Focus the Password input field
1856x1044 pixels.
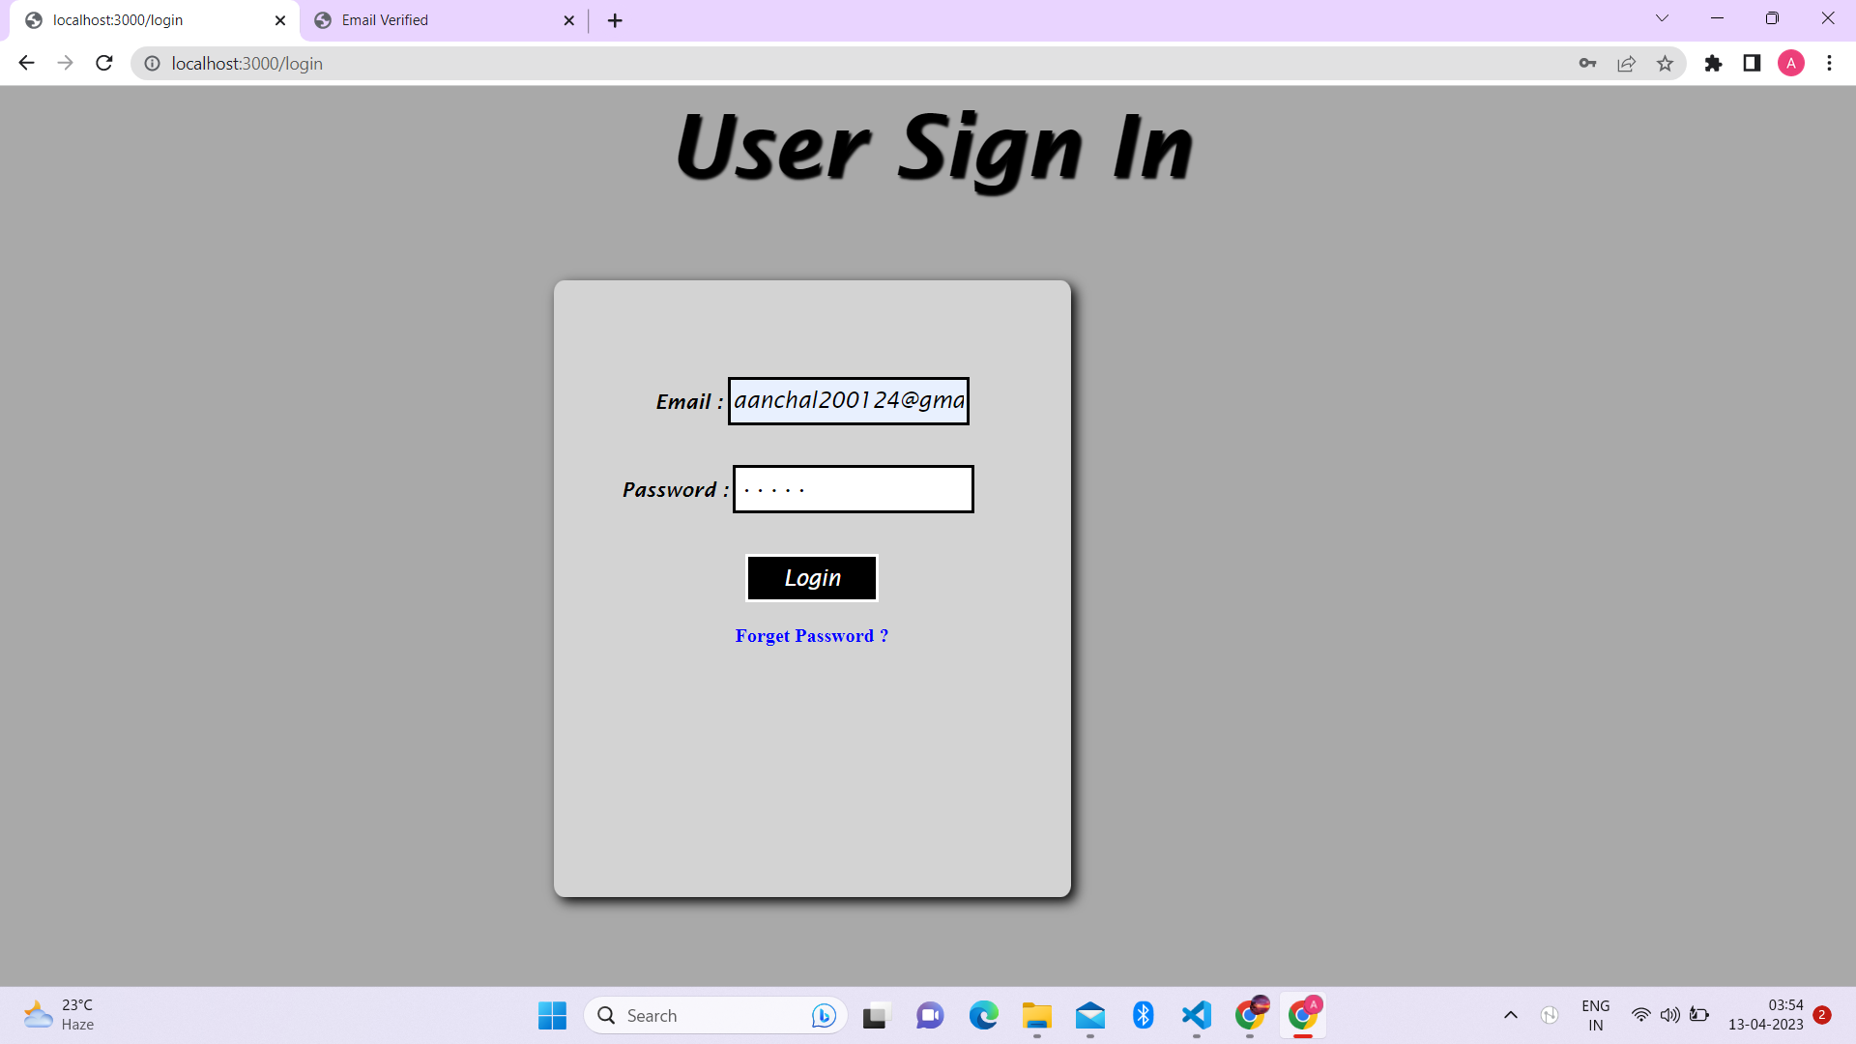(x=853, y=489)
